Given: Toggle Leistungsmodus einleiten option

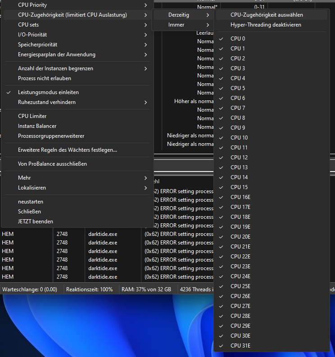Looking at the screenshot, I should (x=77, y=92).
